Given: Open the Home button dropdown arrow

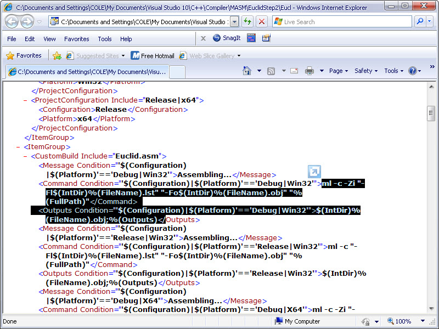Looking at the screenshot, I should (x=259, y=71).
